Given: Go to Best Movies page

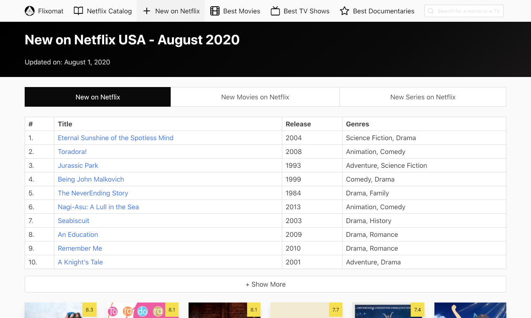Looking at the screenshot, I should [235, 11].
